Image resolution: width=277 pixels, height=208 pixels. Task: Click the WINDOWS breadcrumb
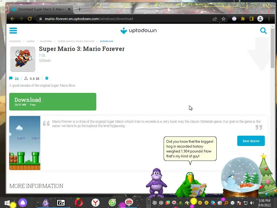15,41
